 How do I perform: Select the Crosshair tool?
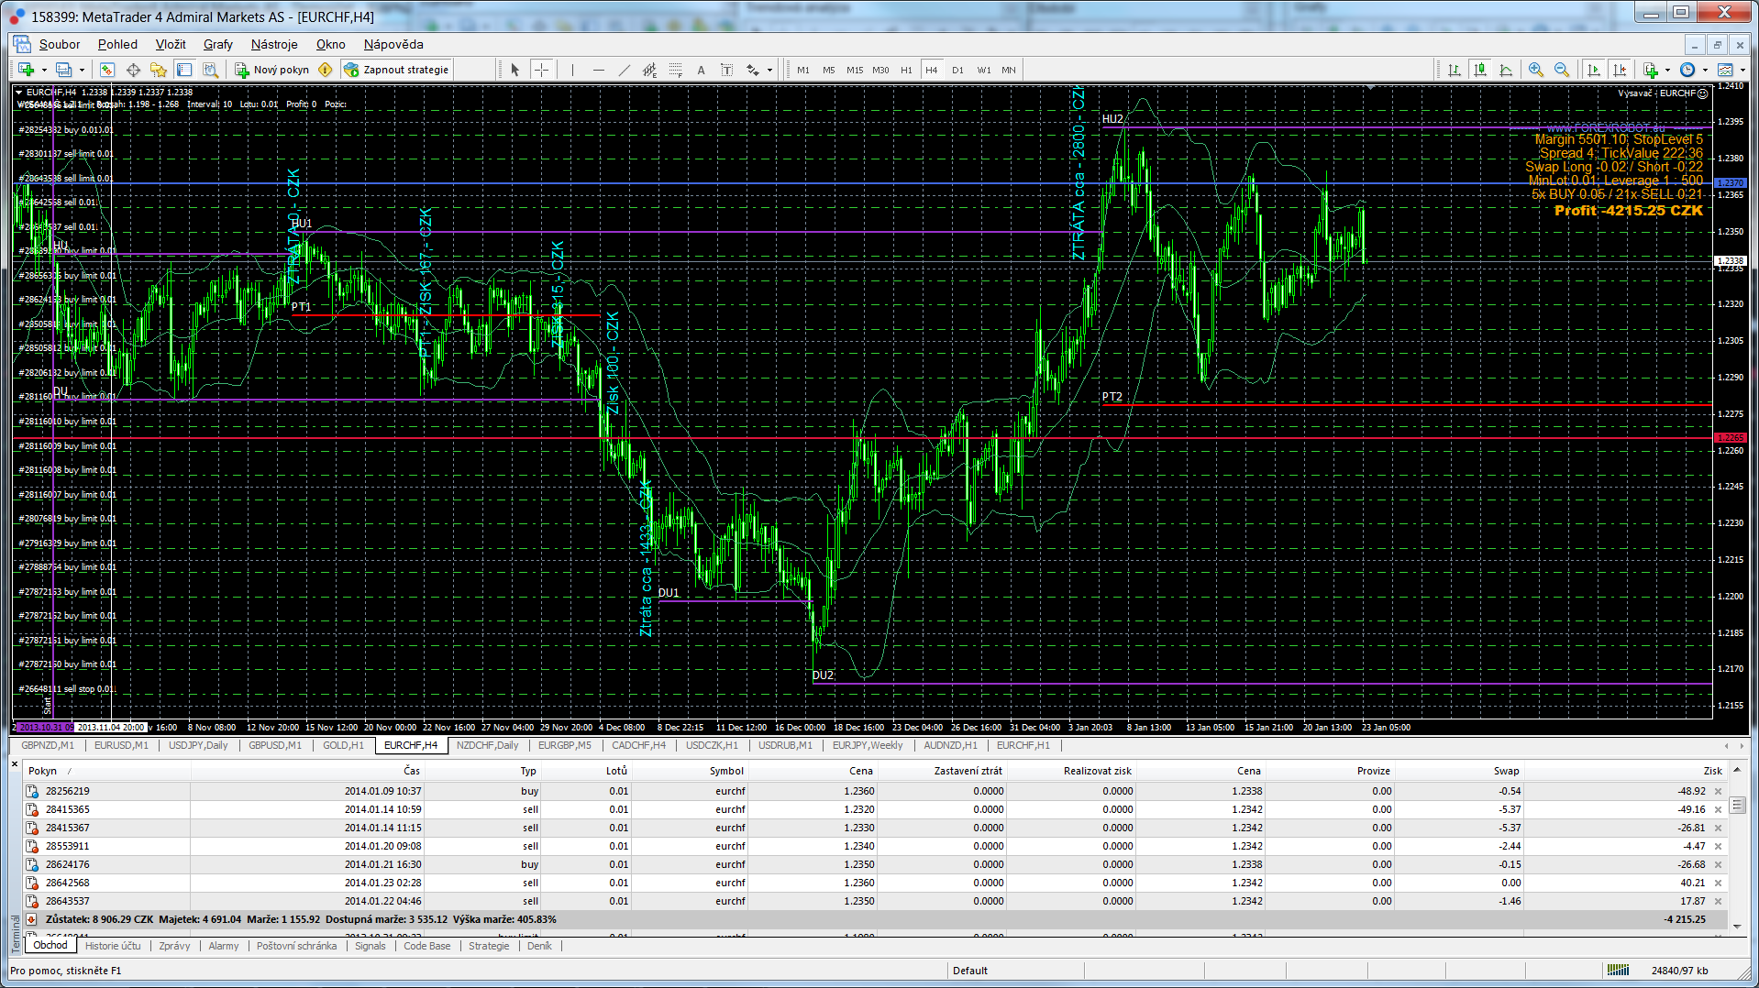tap(542, 70)
